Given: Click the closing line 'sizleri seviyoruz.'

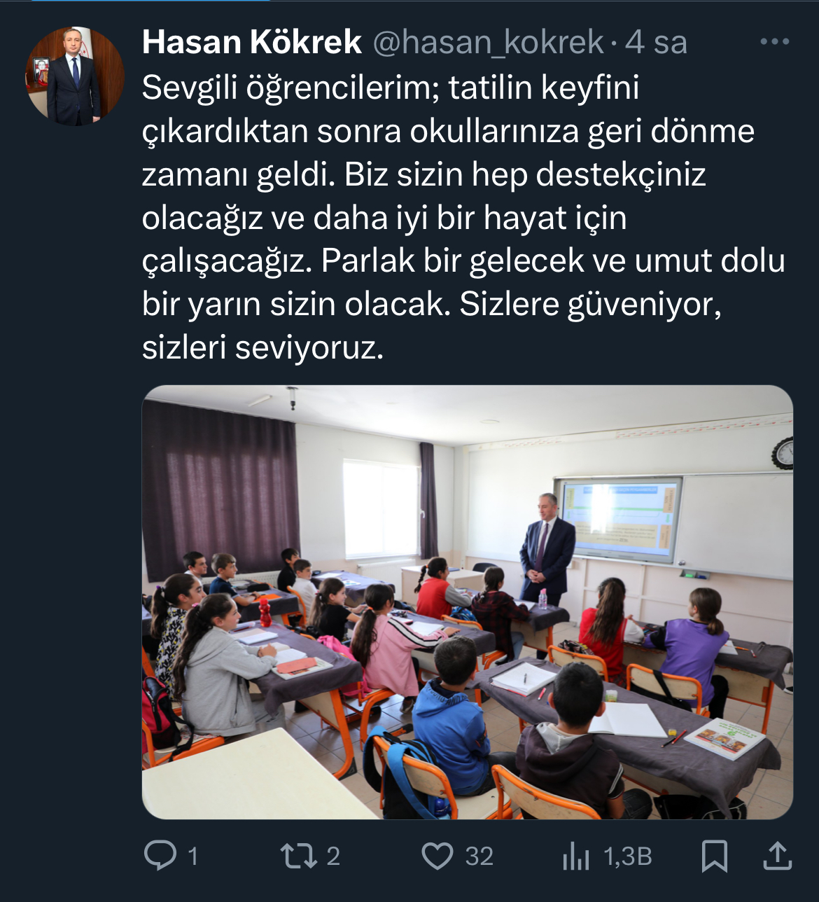Looking at the screenshot, I should coord(263,348).
